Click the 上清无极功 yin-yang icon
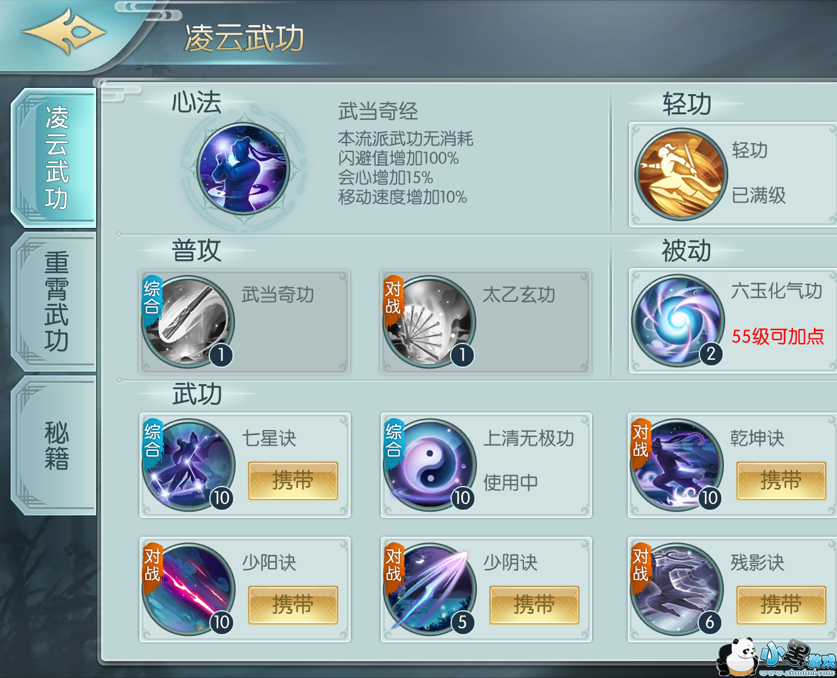837x678 pixels. pyautogui.click(x=430, y=465)
